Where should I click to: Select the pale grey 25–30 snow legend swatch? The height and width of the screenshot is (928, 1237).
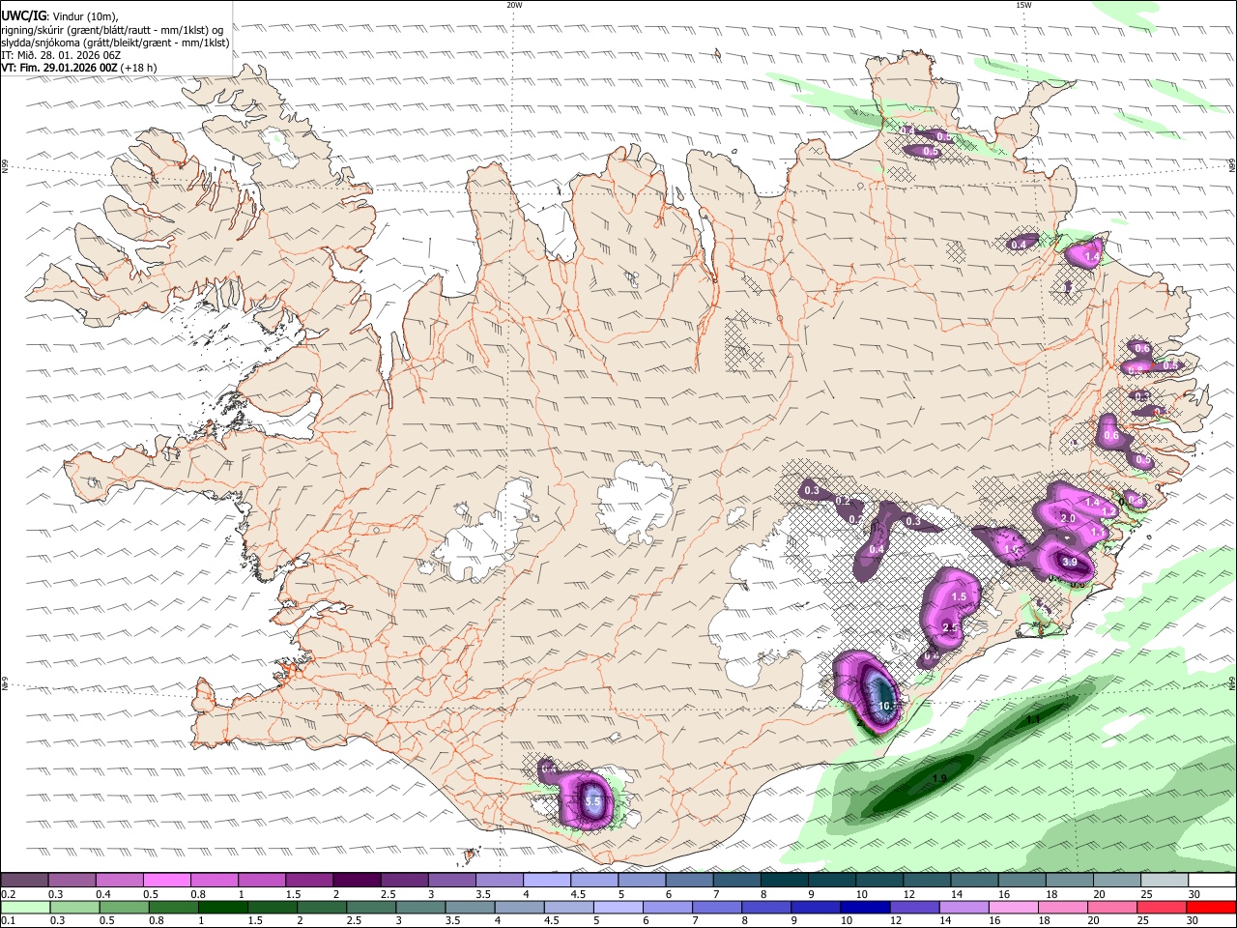(x=1165, y=881)
